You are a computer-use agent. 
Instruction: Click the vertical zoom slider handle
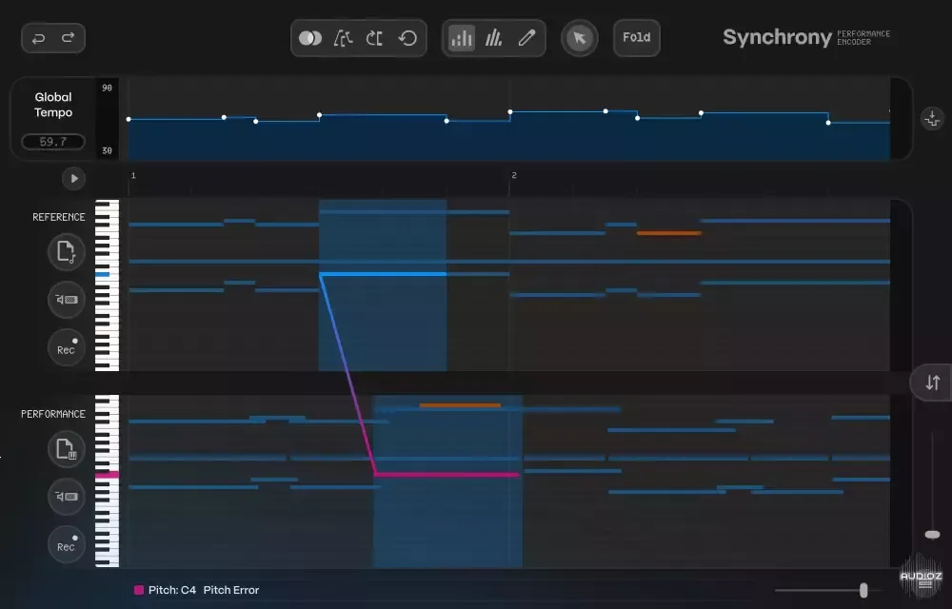tap(932, 535)
